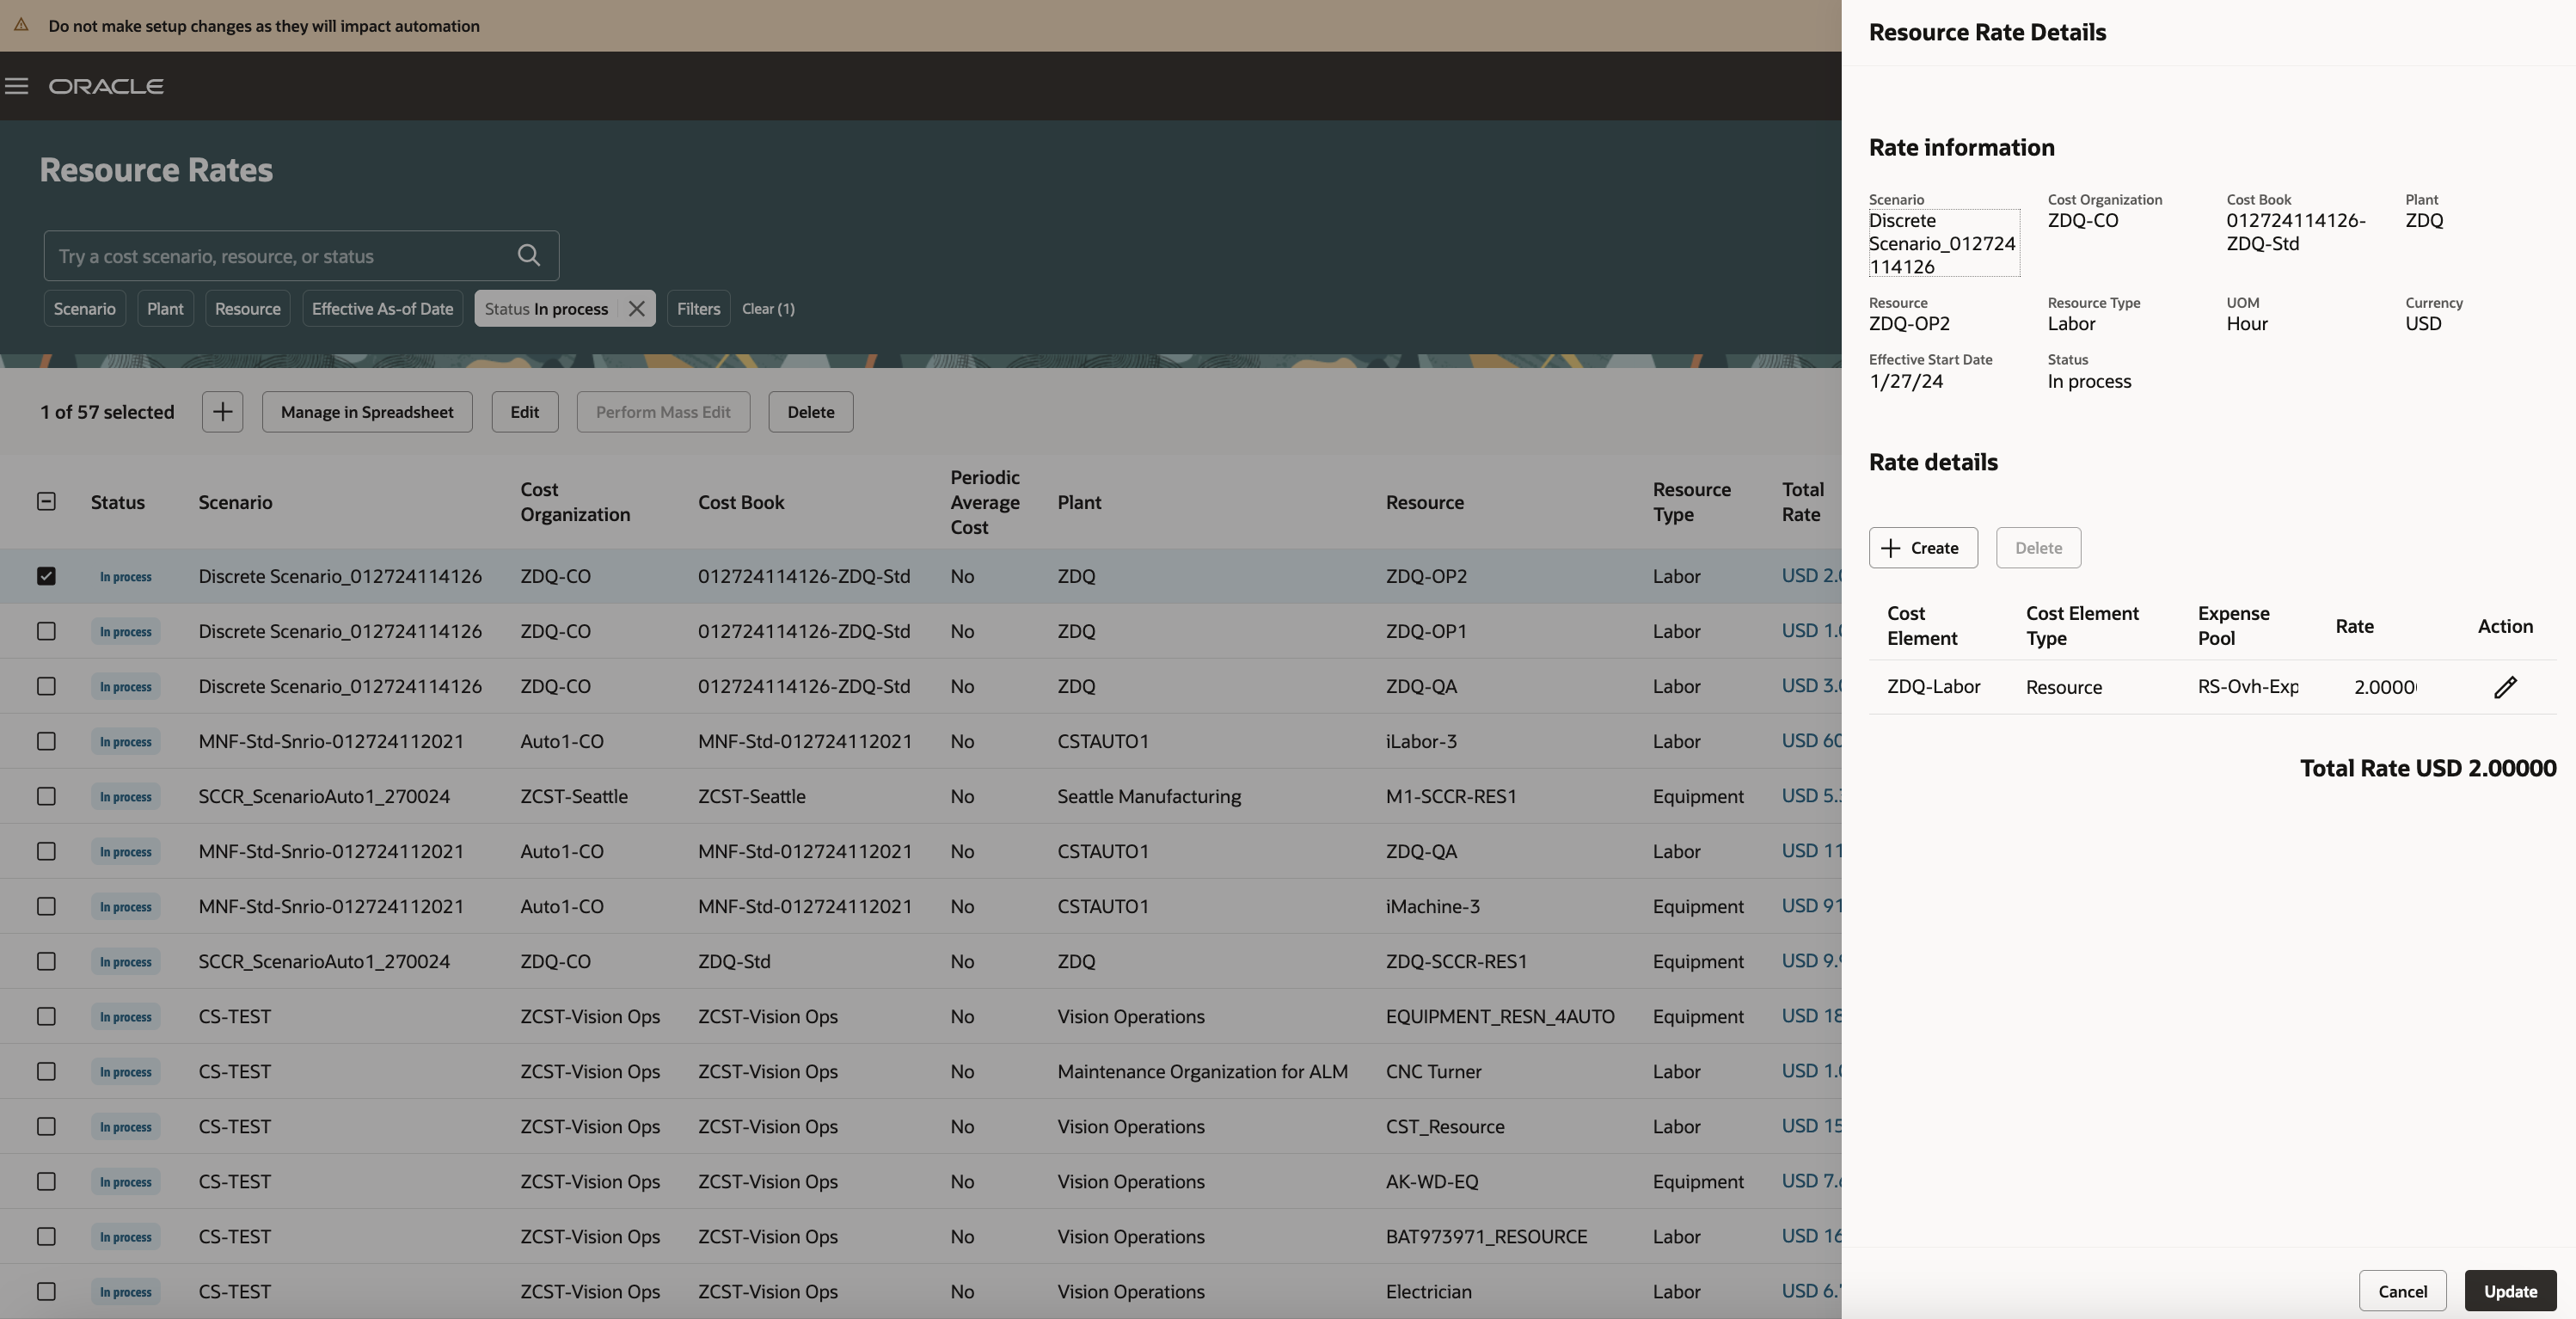Image resolution: width=2576 pixels, height=1319 pixels.
Task: Open the Plant filter dropdown
Action: click(165, 309)
